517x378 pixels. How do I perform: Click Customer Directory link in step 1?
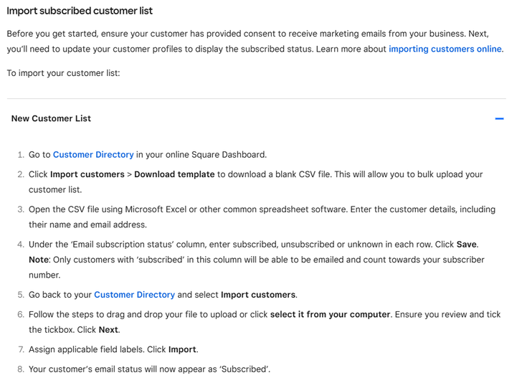[x=93, y=154]
